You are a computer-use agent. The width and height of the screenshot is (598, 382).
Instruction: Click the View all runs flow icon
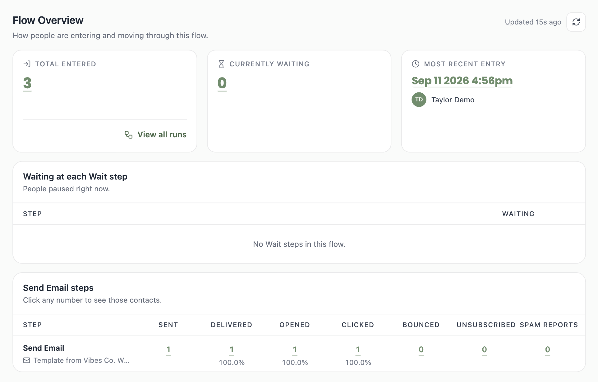[x=129, y=135]
